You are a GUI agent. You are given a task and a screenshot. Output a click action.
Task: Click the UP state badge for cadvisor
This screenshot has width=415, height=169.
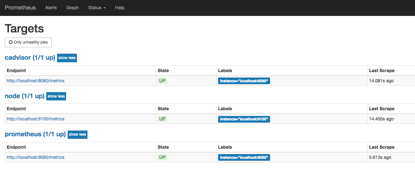tap(162, 81)
